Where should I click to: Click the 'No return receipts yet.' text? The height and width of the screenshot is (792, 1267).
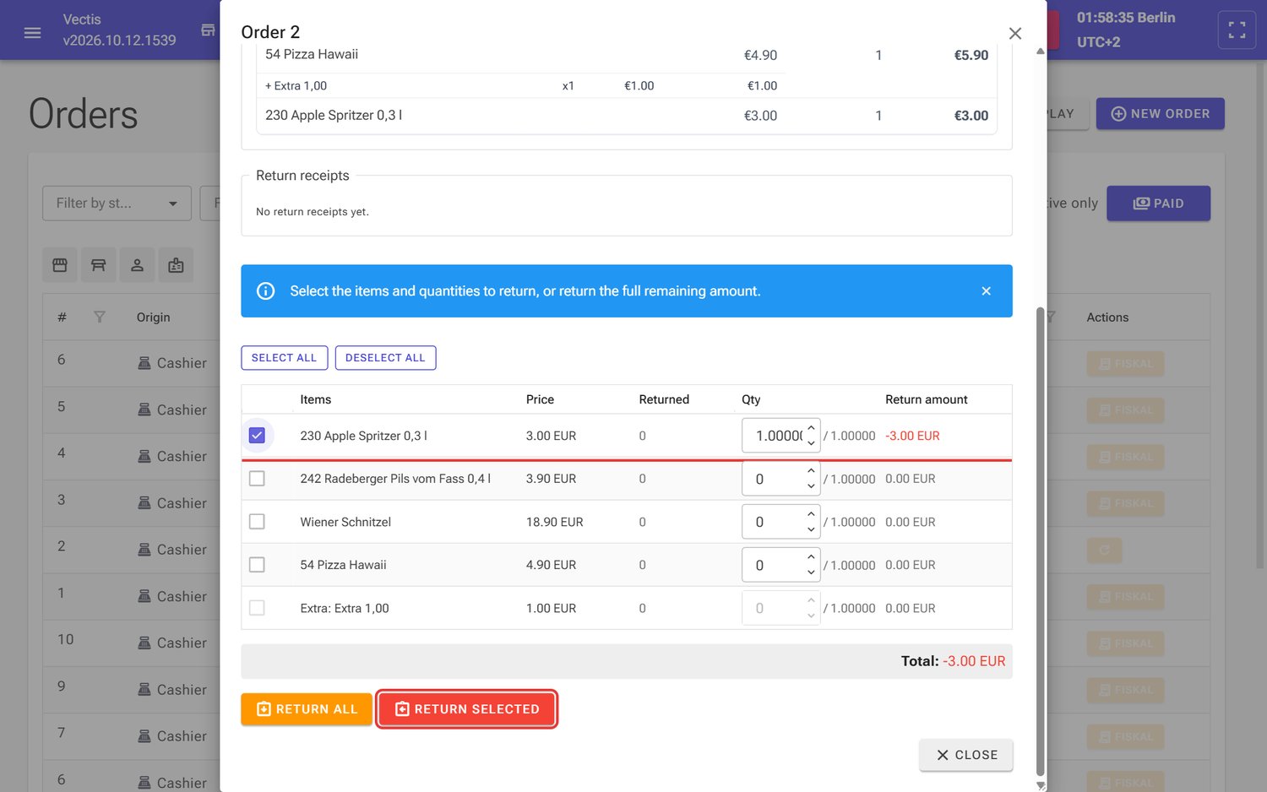pos(313,212)
